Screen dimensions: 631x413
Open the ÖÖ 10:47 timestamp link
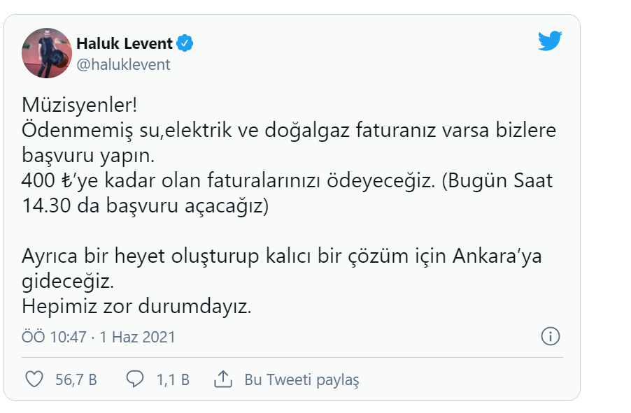pyautogui.click(x=54, y=337)
